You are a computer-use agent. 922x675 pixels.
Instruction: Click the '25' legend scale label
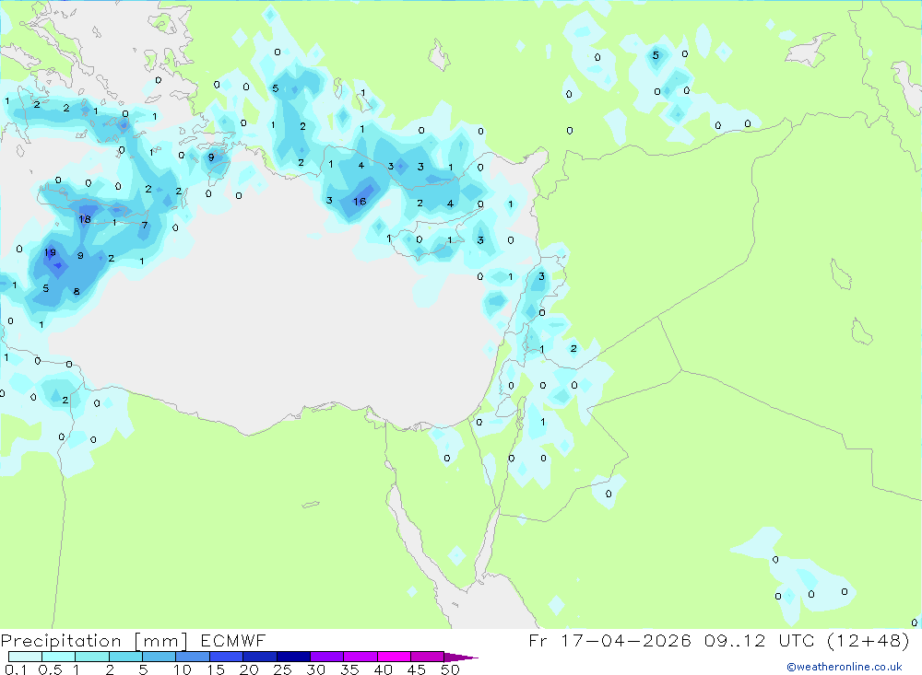tap(282, 669)
